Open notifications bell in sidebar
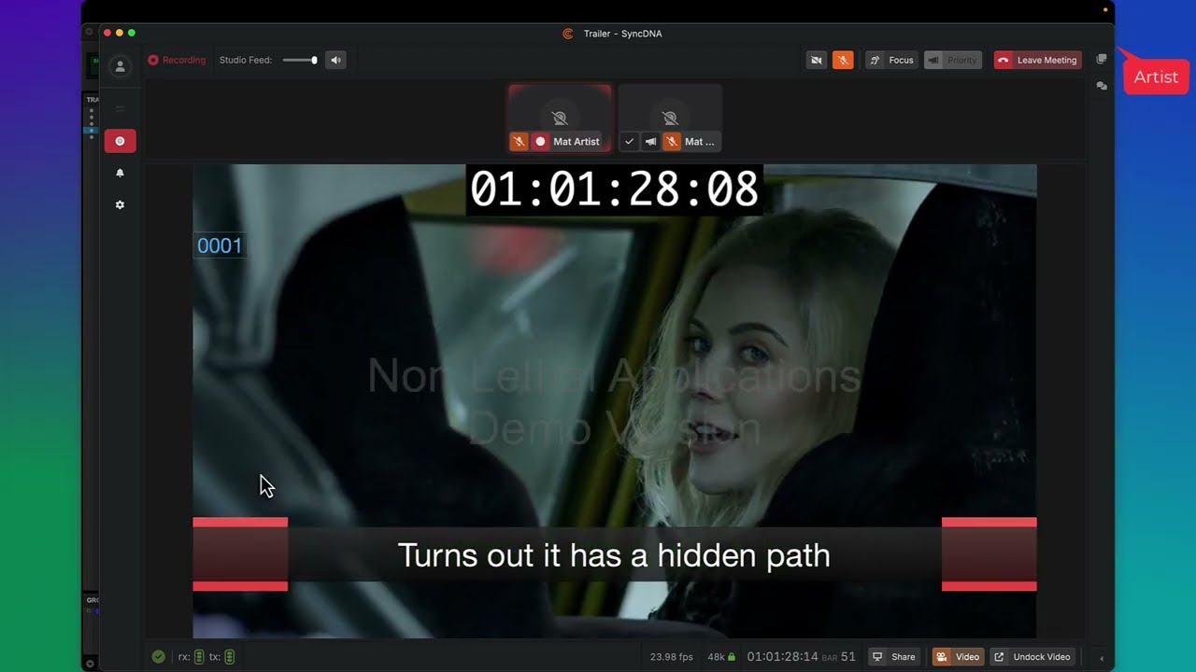1196x672 pixels. [120, 173]
